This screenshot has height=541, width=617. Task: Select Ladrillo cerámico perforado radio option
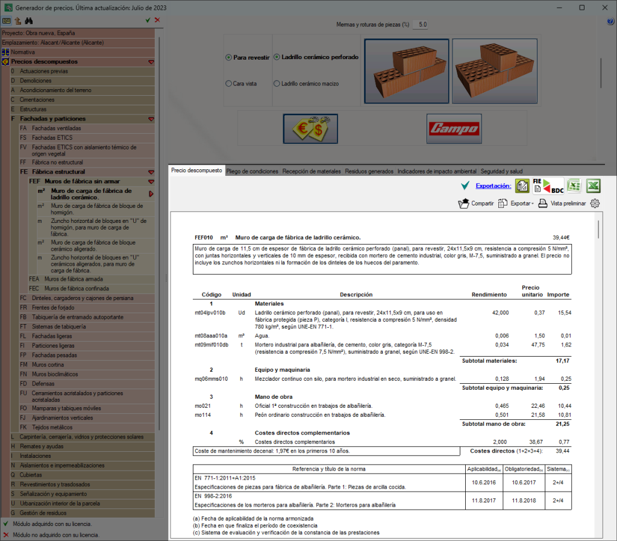coord(277,57)
